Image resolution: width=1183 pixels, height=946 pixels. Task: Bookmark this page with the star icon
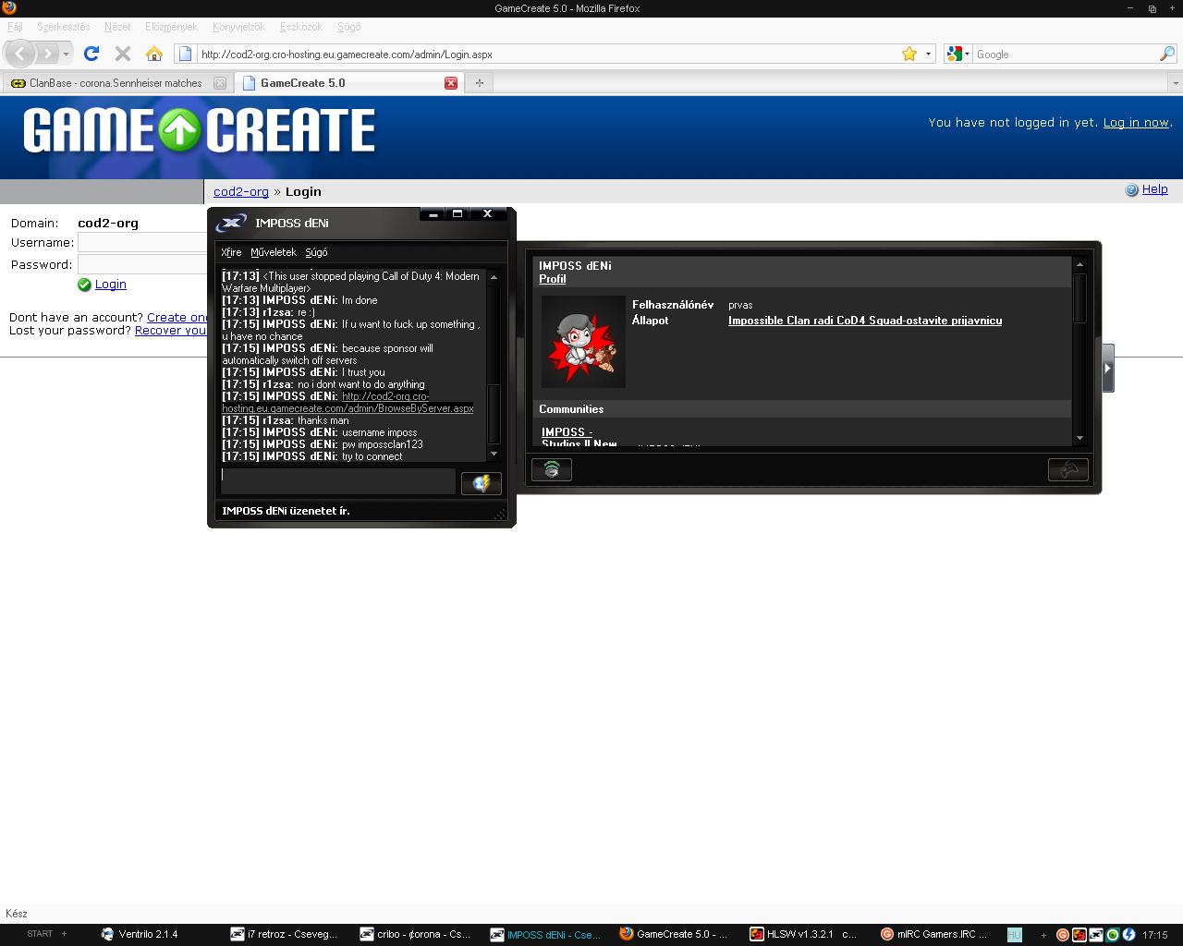pos(909,54)
